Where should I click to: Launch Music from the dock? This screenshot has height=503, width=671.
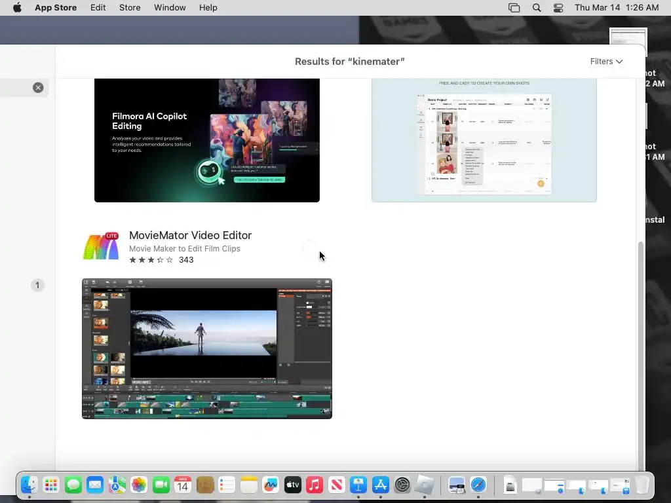coord(315,485)
